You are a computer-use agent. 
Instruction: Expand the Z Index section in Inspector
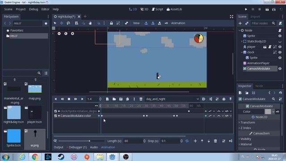point(246,128)
